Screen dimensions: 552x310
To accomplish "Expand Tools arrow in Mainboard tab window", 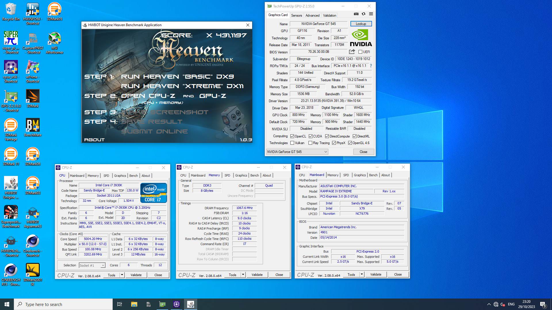I will point(362,274).
